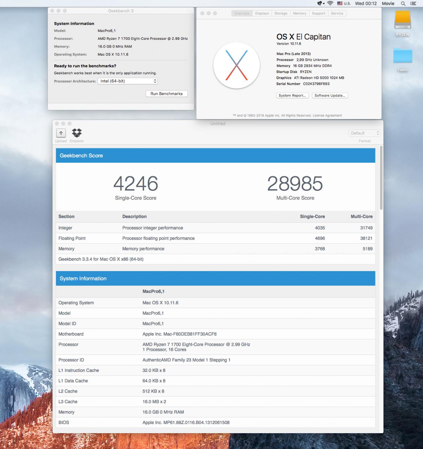Viewport: 423px width, 449px height.
Task: Click 'Mac Pro (Late 2013)' text
Action: click(294, 54)
